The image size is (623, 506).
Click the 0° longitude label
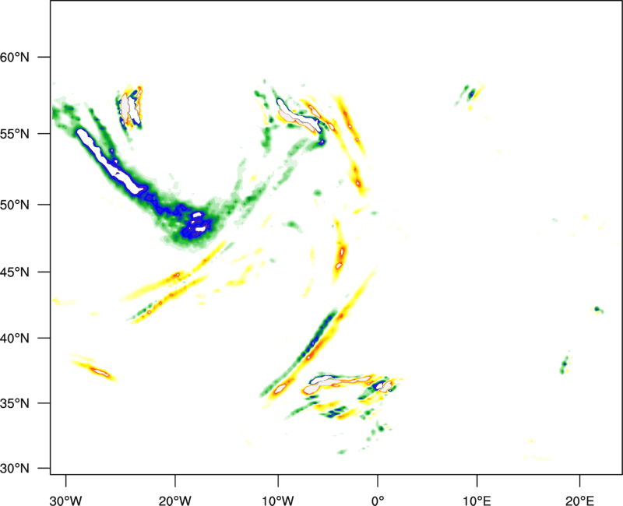378,501
